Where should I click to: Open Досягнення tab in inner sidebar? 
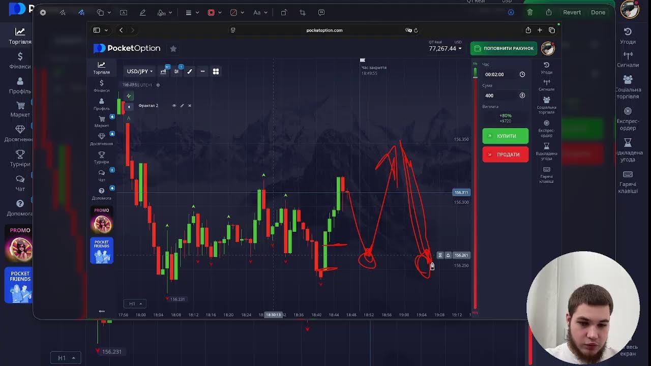[101, 139]
